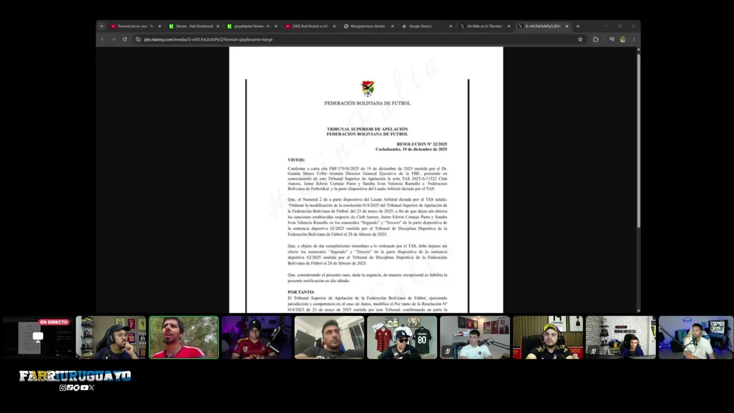Click the scrollbar down arrow
This screenshot has height=413, width=734.
click(x=638, y=310)
